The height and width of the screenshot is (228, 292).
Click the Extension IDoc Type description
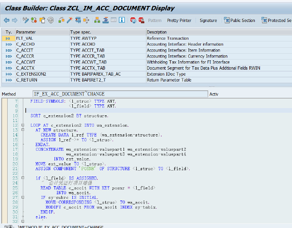[x=166, y=74]
